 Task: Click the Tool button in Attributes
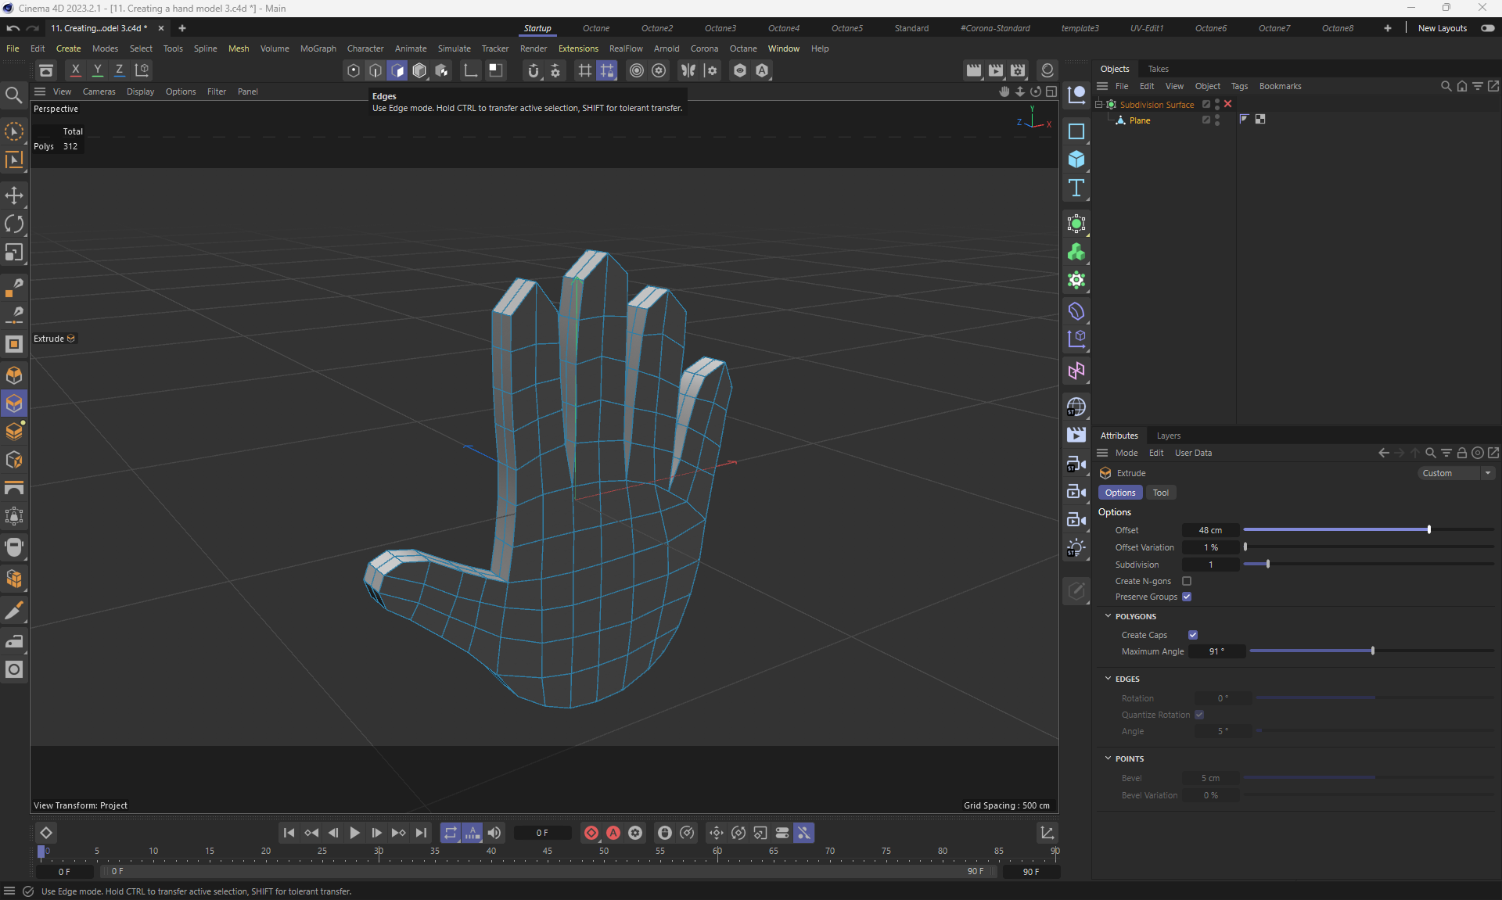(x=1160, y=493)
